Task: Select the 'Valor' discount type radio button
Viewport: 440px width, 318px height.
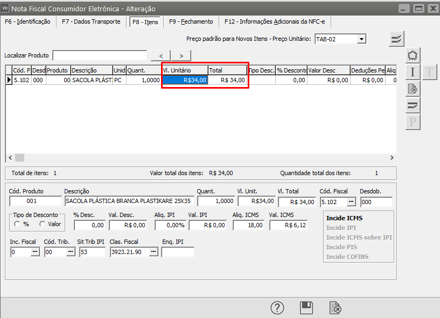Action: (43, 224)
